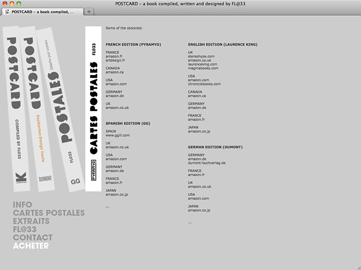Open amazon.com under Spanish edition USA
361x270 pixels.
[116, 159]
